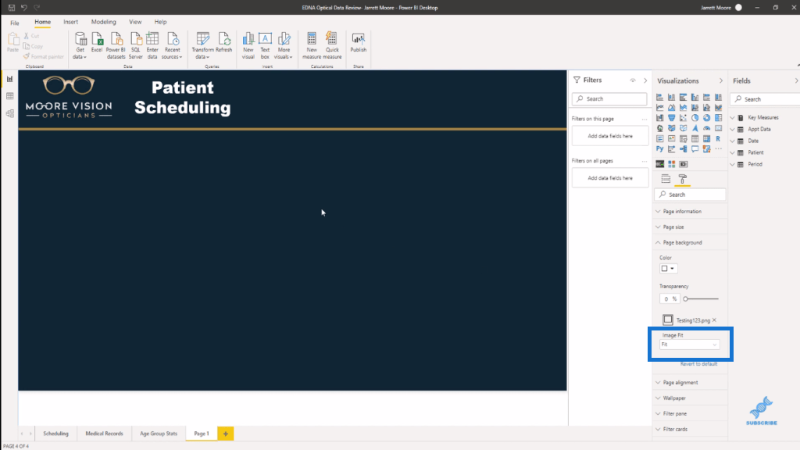Insert a New visual

248,45
